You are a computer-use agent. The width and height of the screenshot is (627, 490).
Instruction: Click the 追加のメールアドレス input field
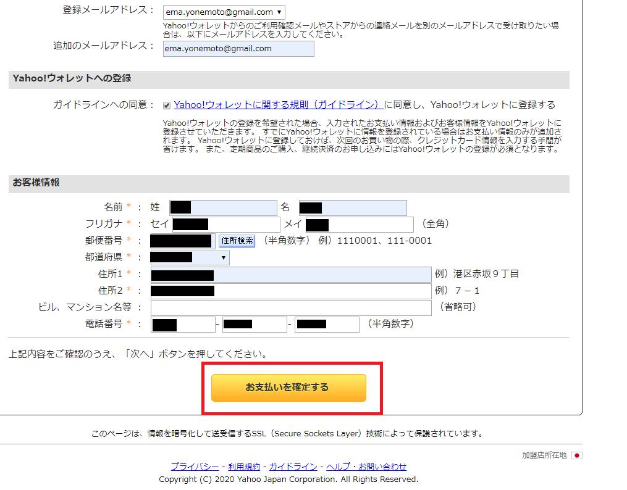(238, 49)
